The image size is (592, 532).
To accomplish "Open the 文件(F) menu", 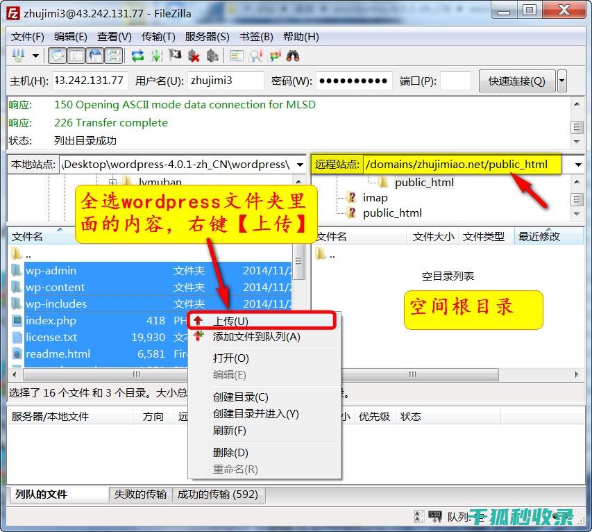I will coord(28,37).
